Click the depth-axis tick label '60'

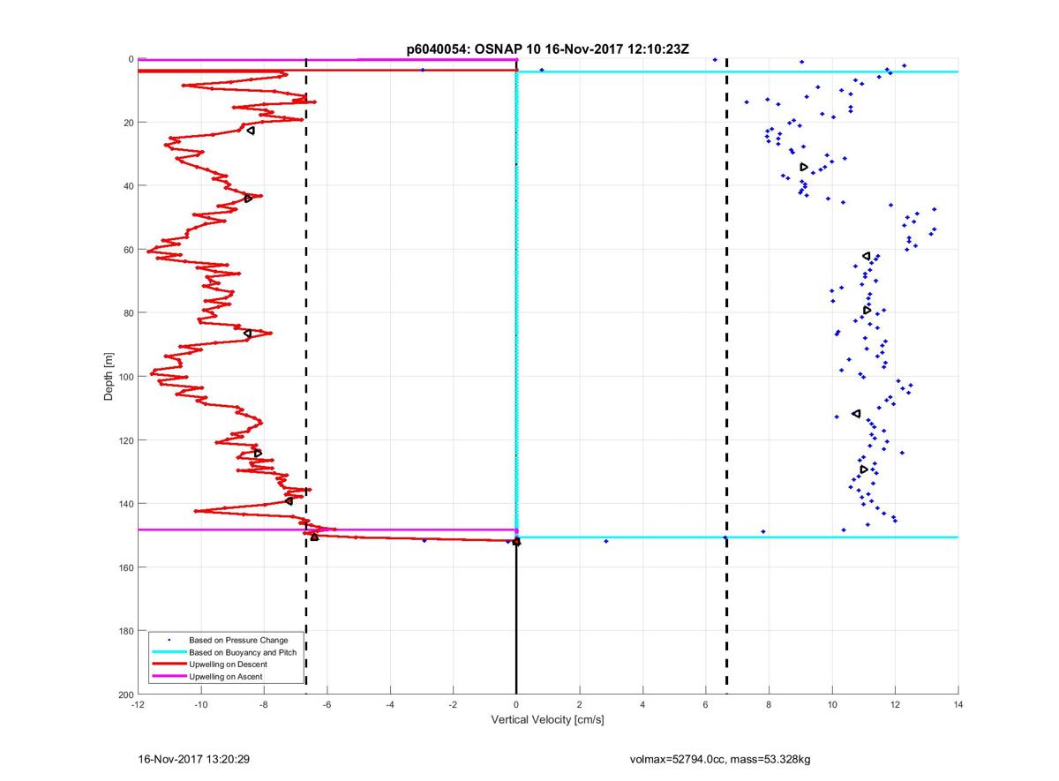point(128,250)
